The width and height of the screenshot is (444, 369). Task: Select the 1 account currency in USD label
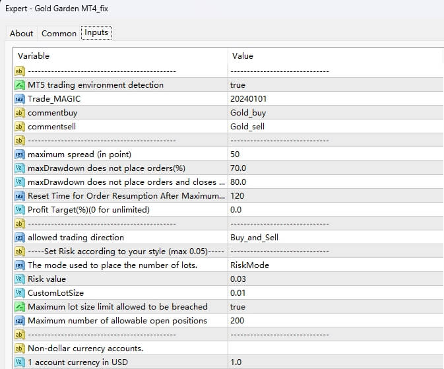(78, 362)
